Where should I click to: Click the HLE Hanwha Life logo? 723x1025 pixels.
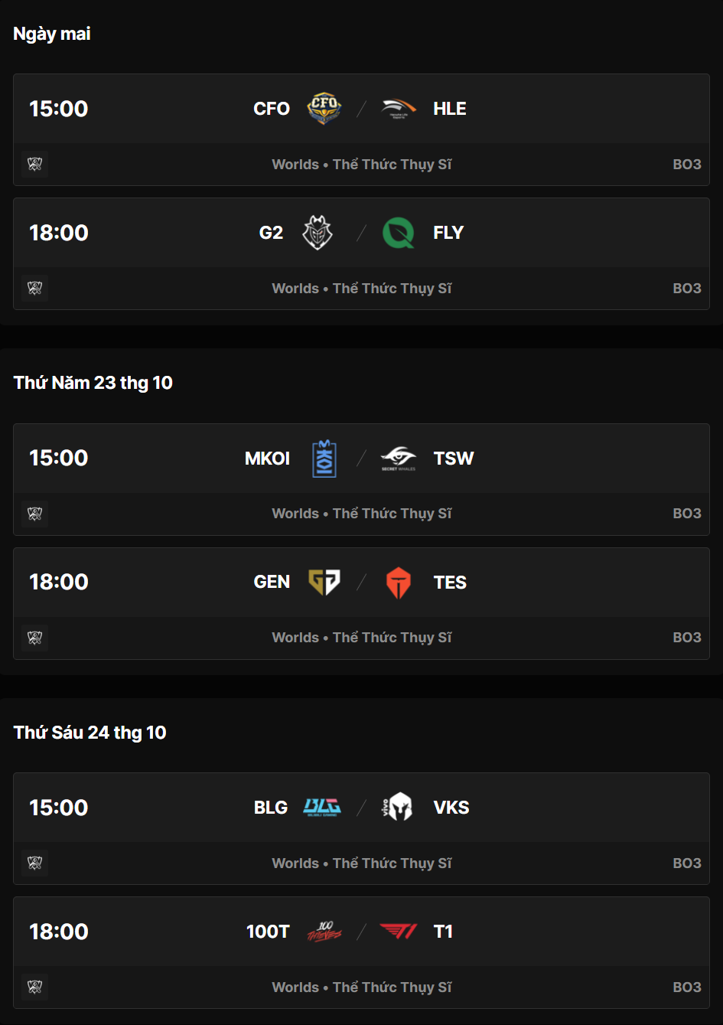tap(399, 108)
